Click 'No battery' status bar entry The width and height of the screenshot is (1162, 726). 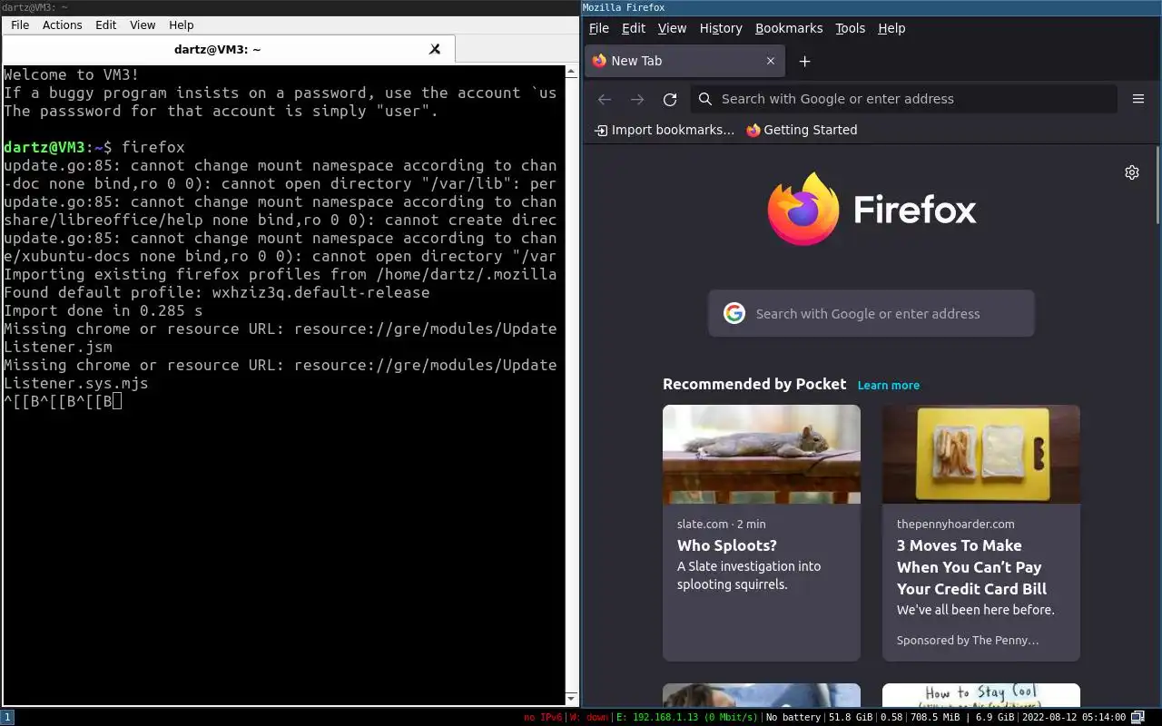(793, 717)
